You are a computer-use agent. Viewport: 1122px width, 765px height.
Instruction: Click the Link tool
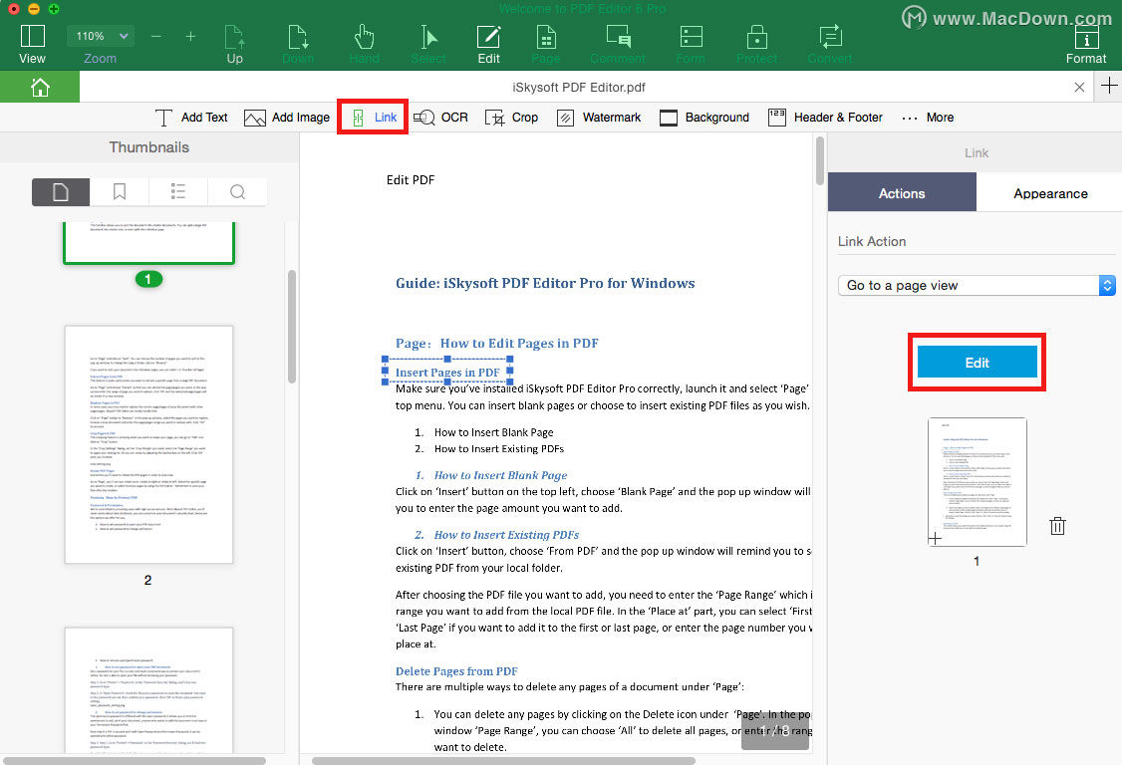[375, 118]
